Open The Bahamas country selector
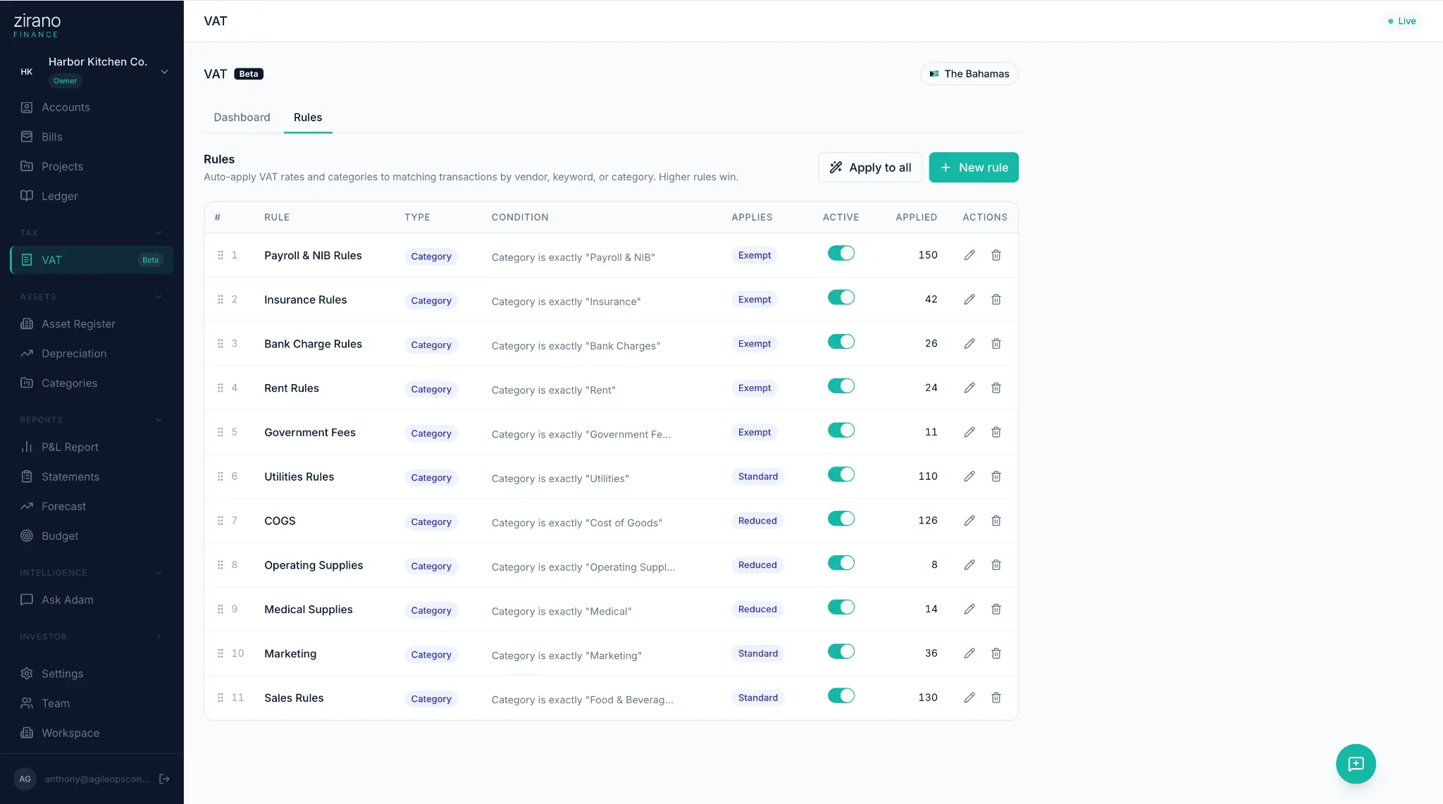This screenshot has width=1443, height=804. pos(969,74)
